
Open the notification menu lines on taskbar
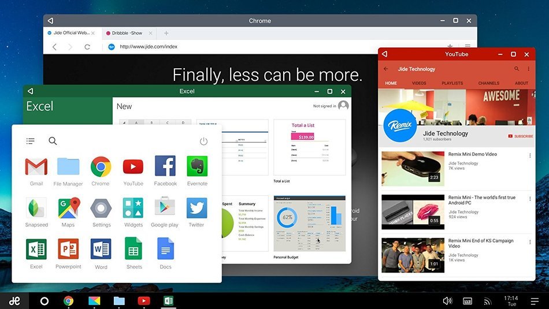(535, 301)
